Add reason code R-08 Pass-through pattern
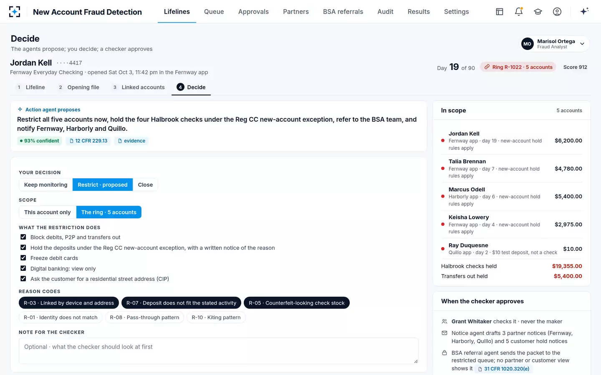 click(x=144, y=317)
